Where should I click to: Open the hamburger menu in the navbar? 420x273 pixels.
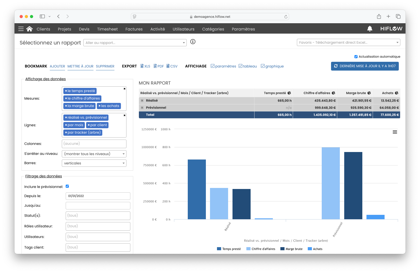pos(21,29)
